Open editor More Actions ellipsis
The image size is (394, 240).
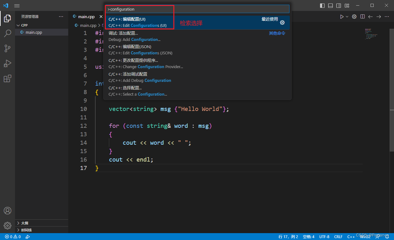pos(387,17)
